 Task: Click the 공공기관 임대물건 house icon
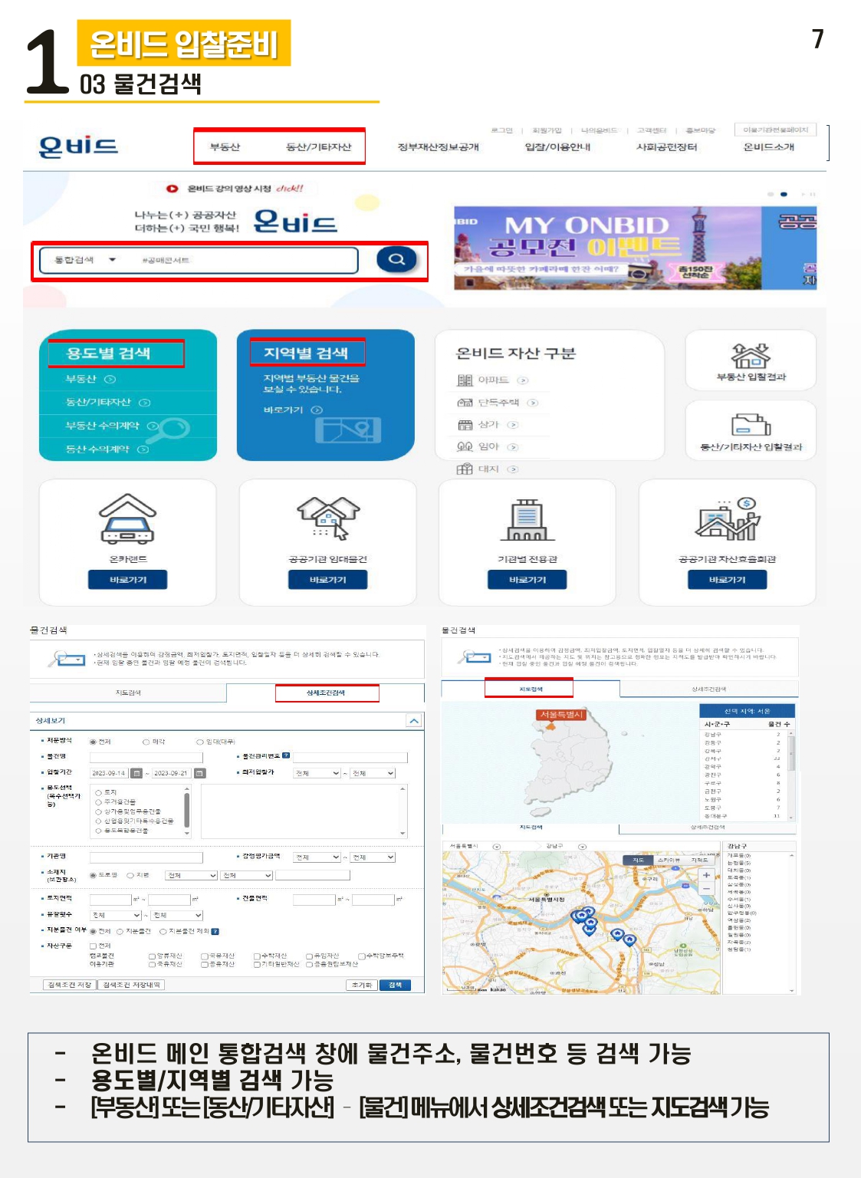tap(328, 518)
